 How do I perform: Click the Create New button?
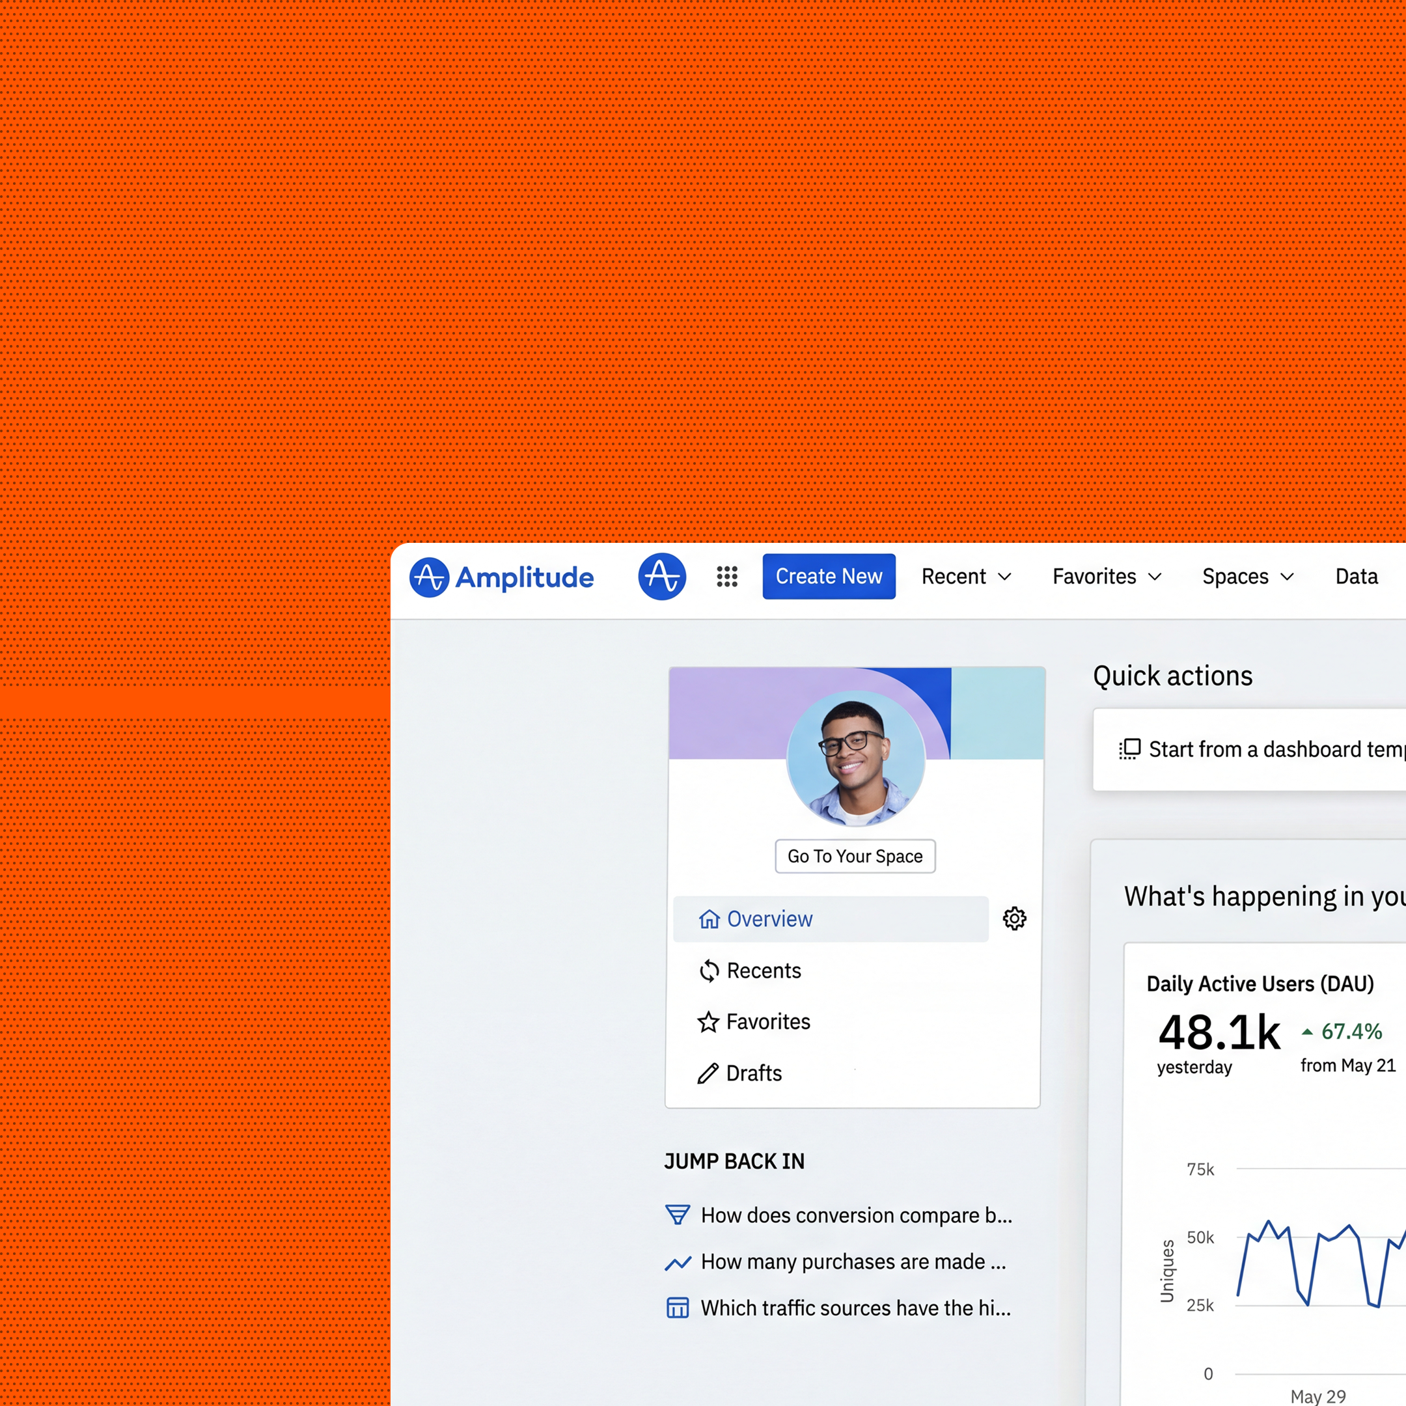829,576
